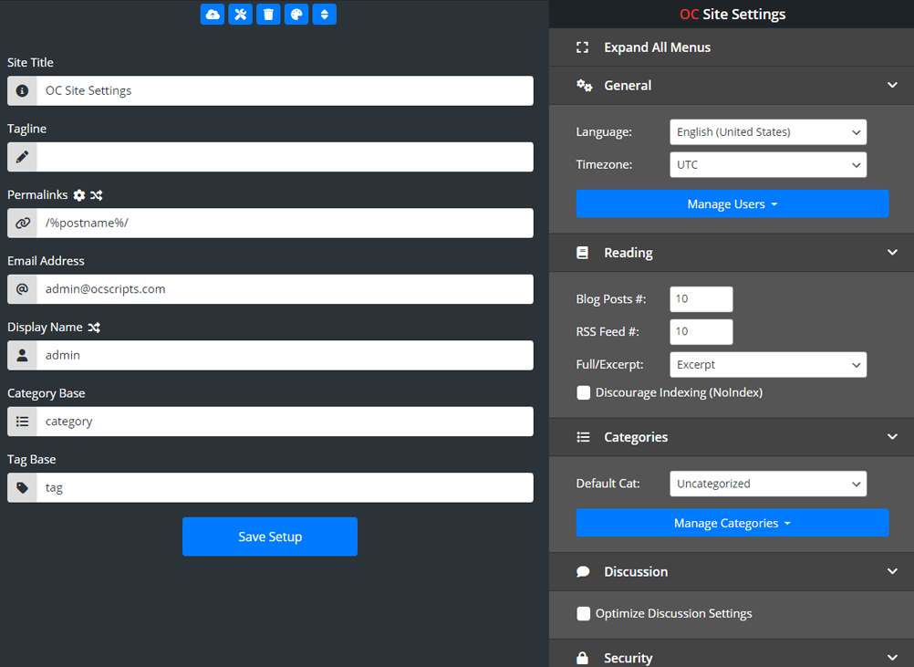Collapse Categories section via chevron
The image size is (914, 667).
coord(892,437)
